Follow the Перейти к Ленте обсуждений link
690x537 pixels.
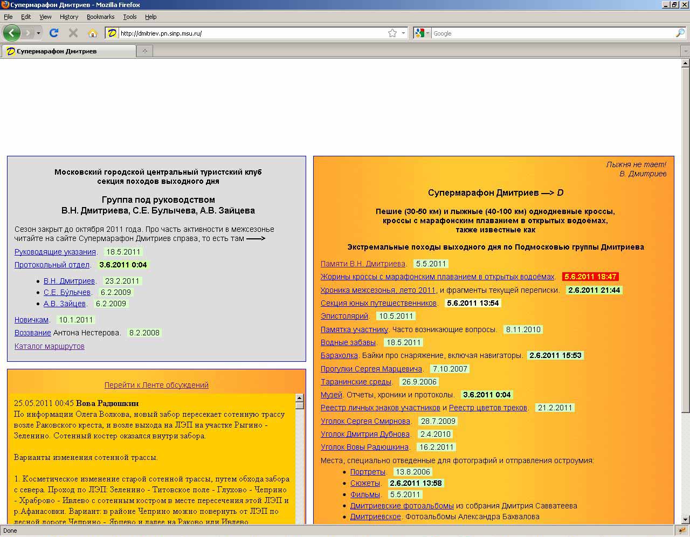(x=156, y=385)
